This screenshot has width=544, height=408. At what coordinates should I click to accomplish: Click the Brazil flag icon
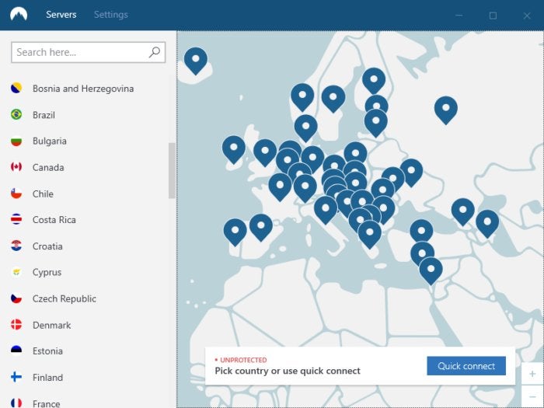[x=16, y=114]
